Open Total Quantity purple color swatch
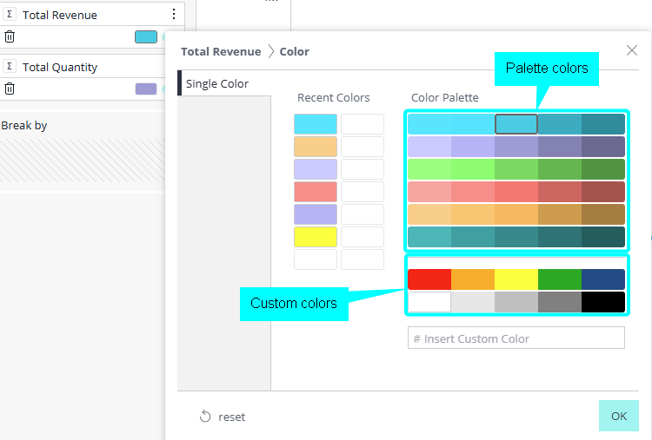The height and width of the screenshot is (440, 652). 146,89
